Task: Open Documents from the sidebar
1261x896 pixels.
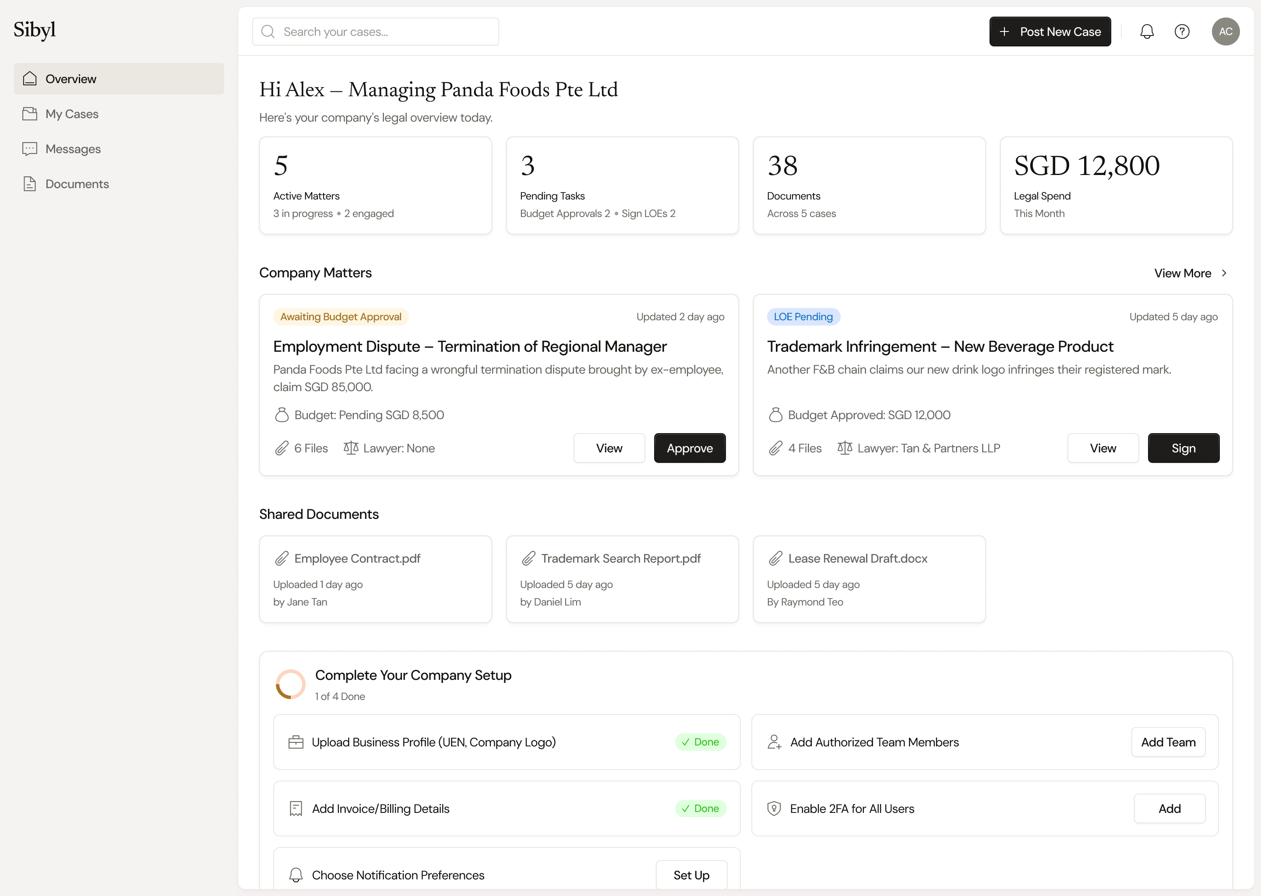Action: click(76, 184)
